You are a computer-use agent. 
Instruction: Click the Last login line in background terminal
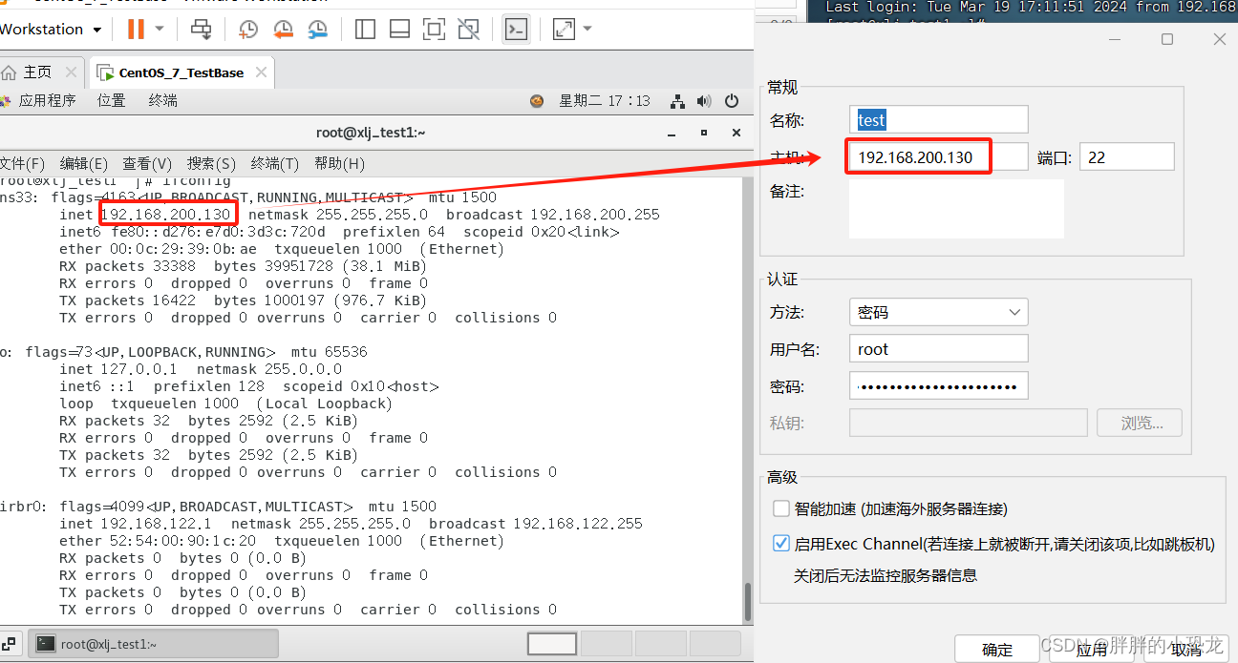(x=1032, y=7)
